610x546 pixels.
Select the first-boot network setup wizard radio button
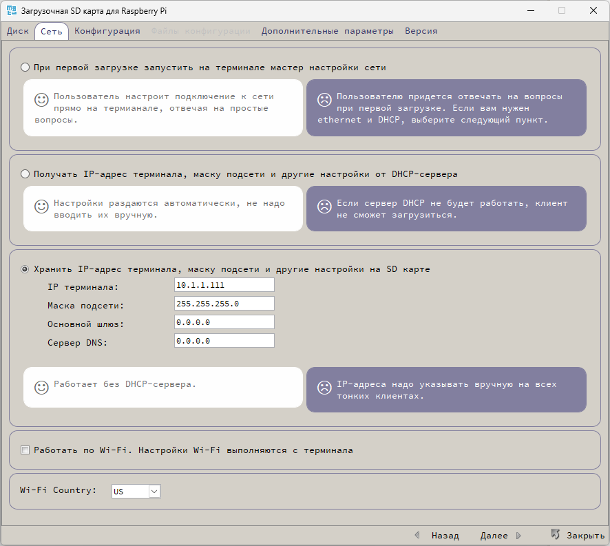click(x=25, y=67)
